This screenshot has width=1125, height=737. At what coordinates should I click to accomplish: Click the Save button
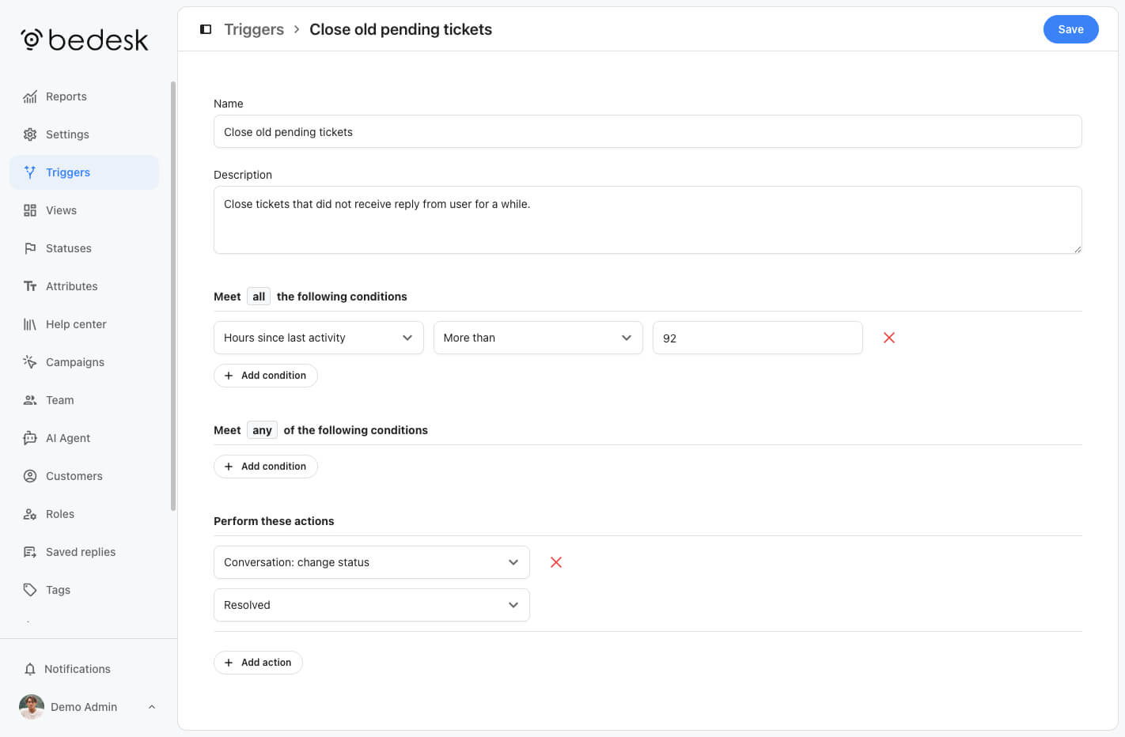tap(1070, 29)
